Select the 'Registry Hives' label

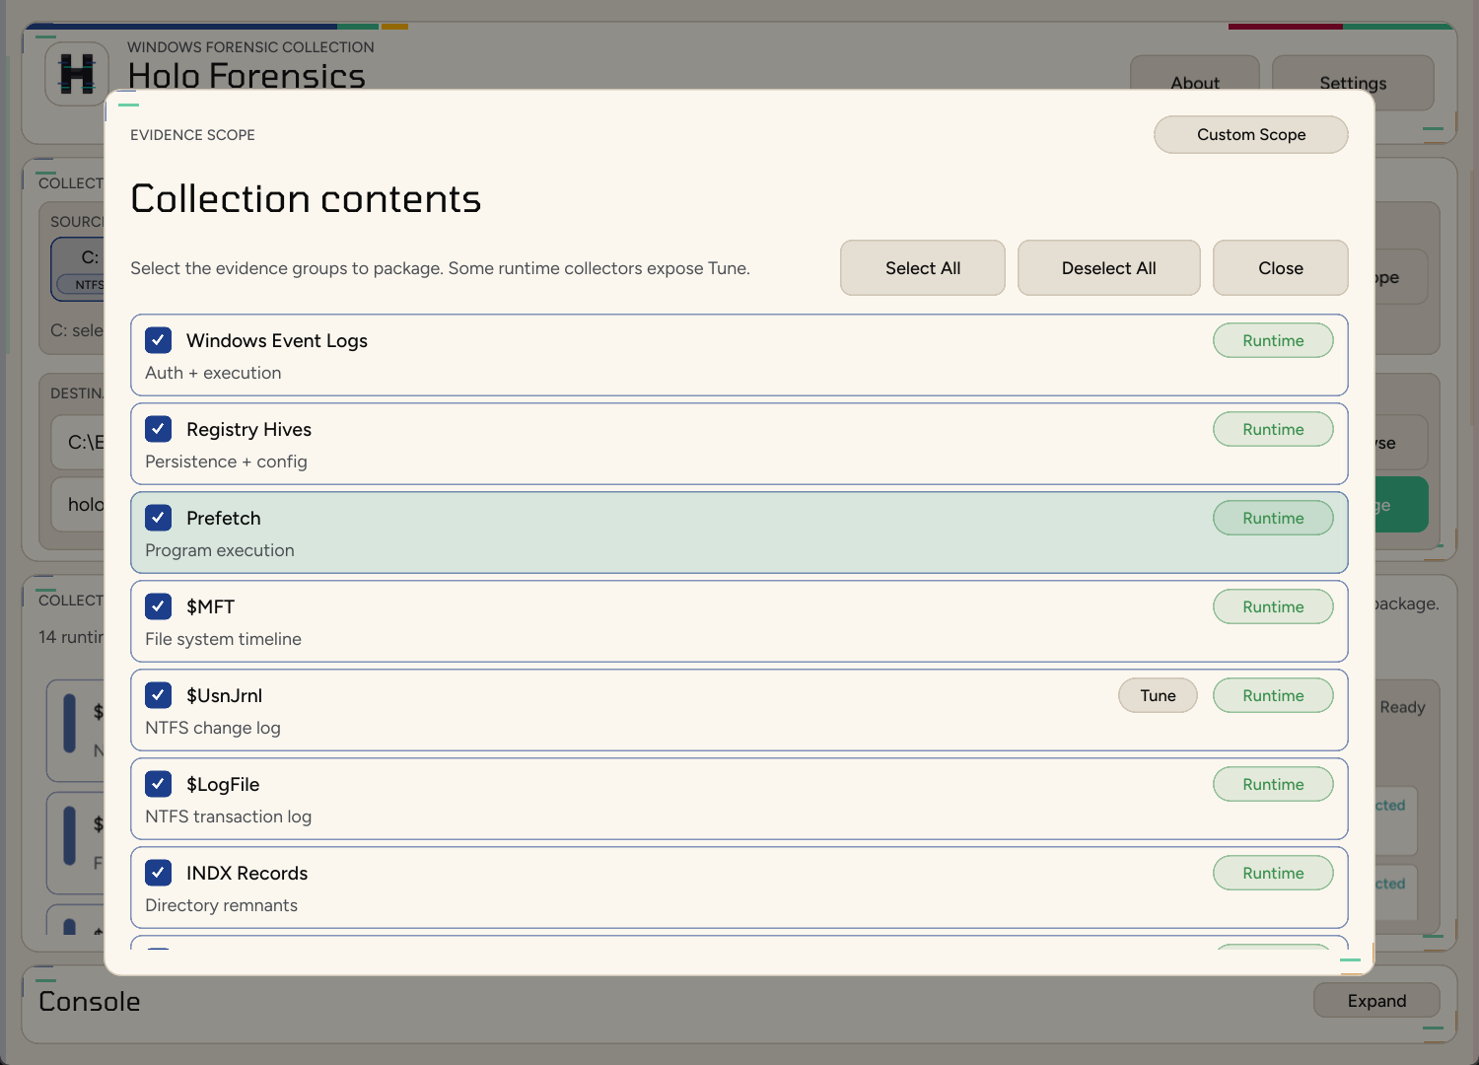[x=248, y=429]
